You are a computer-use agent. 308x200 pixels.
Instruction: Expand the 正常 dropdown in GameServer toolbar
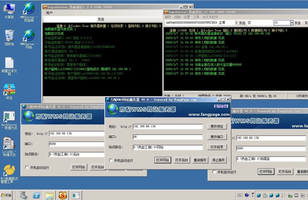pyautogui.click(x=236, y=23)
